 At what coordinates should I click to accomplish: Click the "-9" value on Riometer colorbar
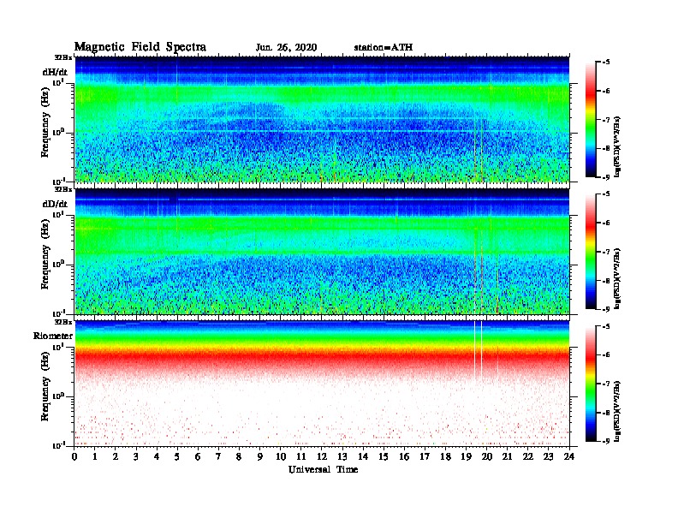coord(605,441)
